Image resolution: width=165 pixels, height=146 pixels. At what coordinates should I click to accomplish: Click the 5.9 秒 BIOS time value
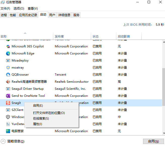[160, 25]
